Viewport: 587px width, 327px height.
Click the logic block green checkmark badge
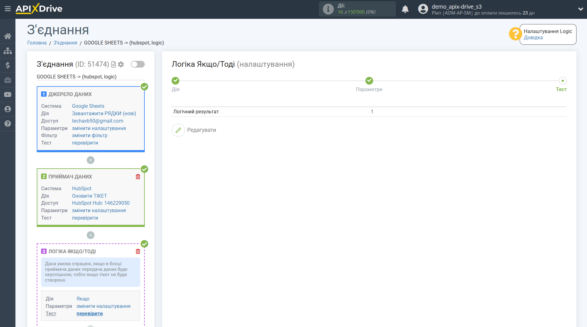click(144, 244)
